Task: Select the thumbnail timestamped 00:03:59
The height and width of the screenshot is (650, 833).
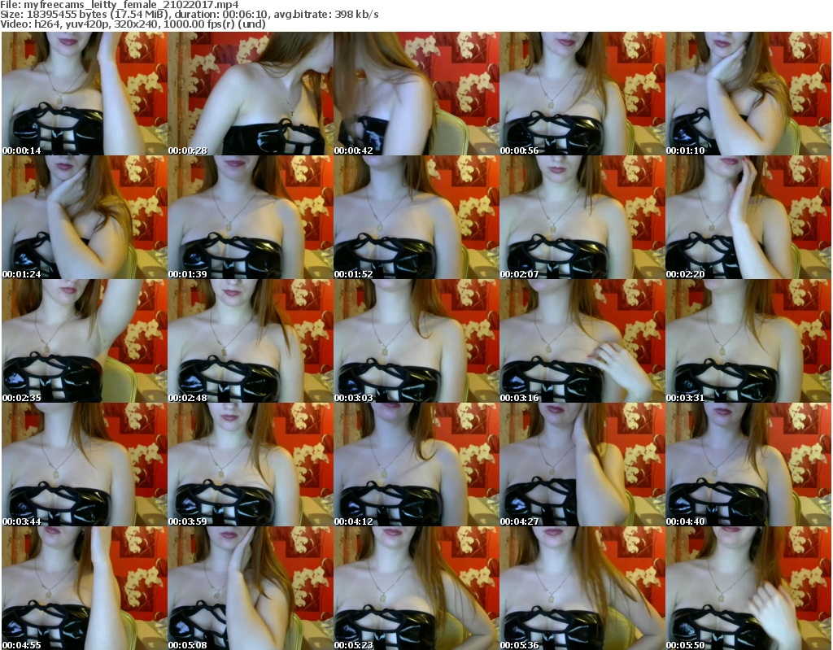Action: [x=251, y=465]
